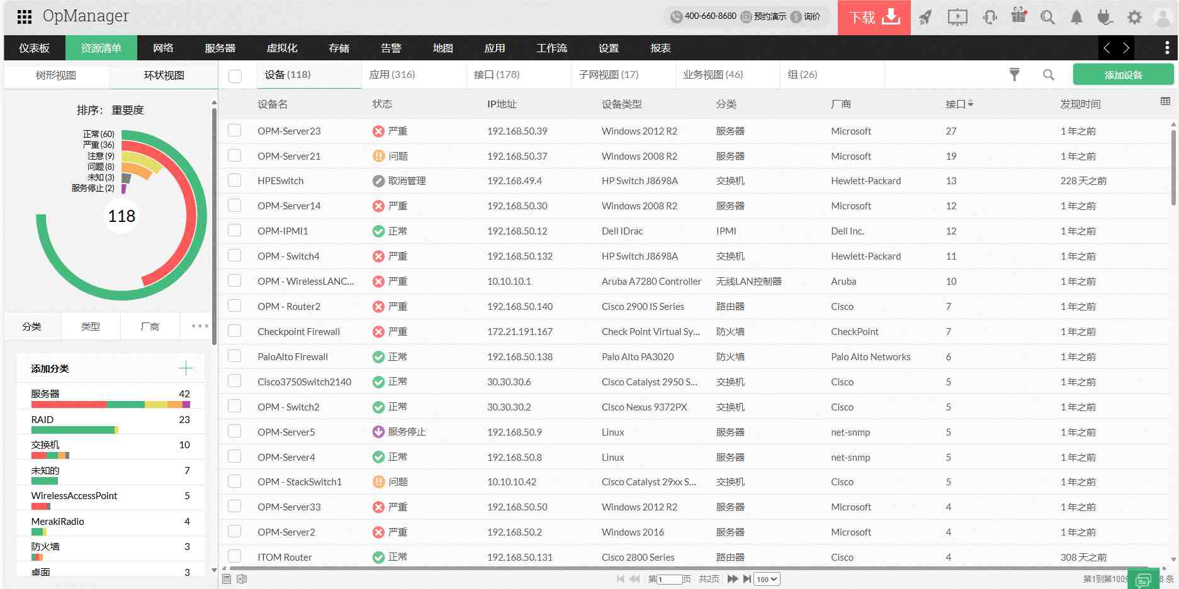Open the demo video icon
This screenshot has height=589, width=1179.
(957, 17)
